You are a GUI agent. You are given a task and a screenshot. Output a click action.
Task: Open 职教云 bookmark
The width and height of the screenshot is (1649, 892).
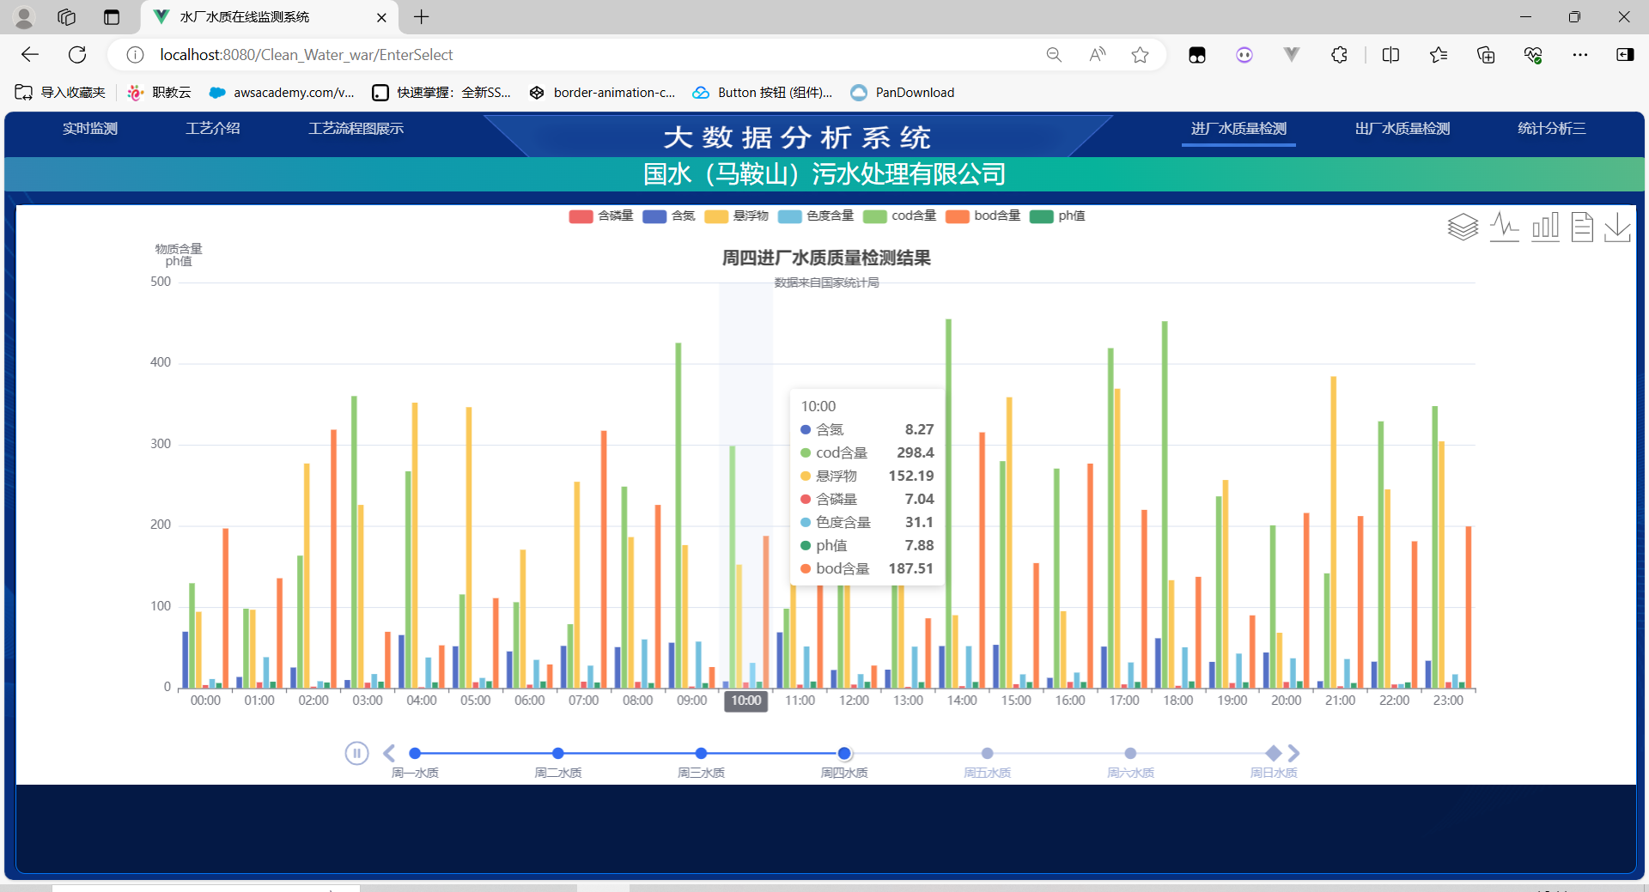coord(159,93)
